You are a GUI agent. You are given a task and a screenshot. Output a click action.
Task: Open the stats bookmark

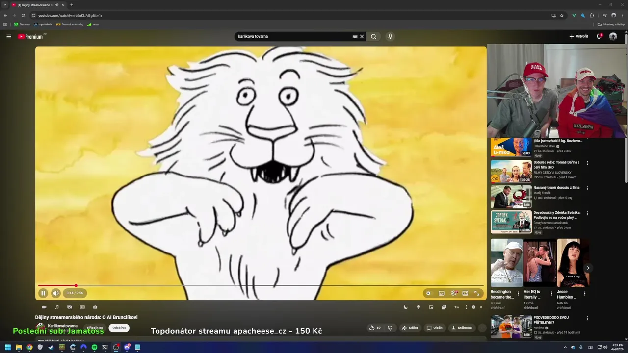pyautogui.click(x=93, y=24)
